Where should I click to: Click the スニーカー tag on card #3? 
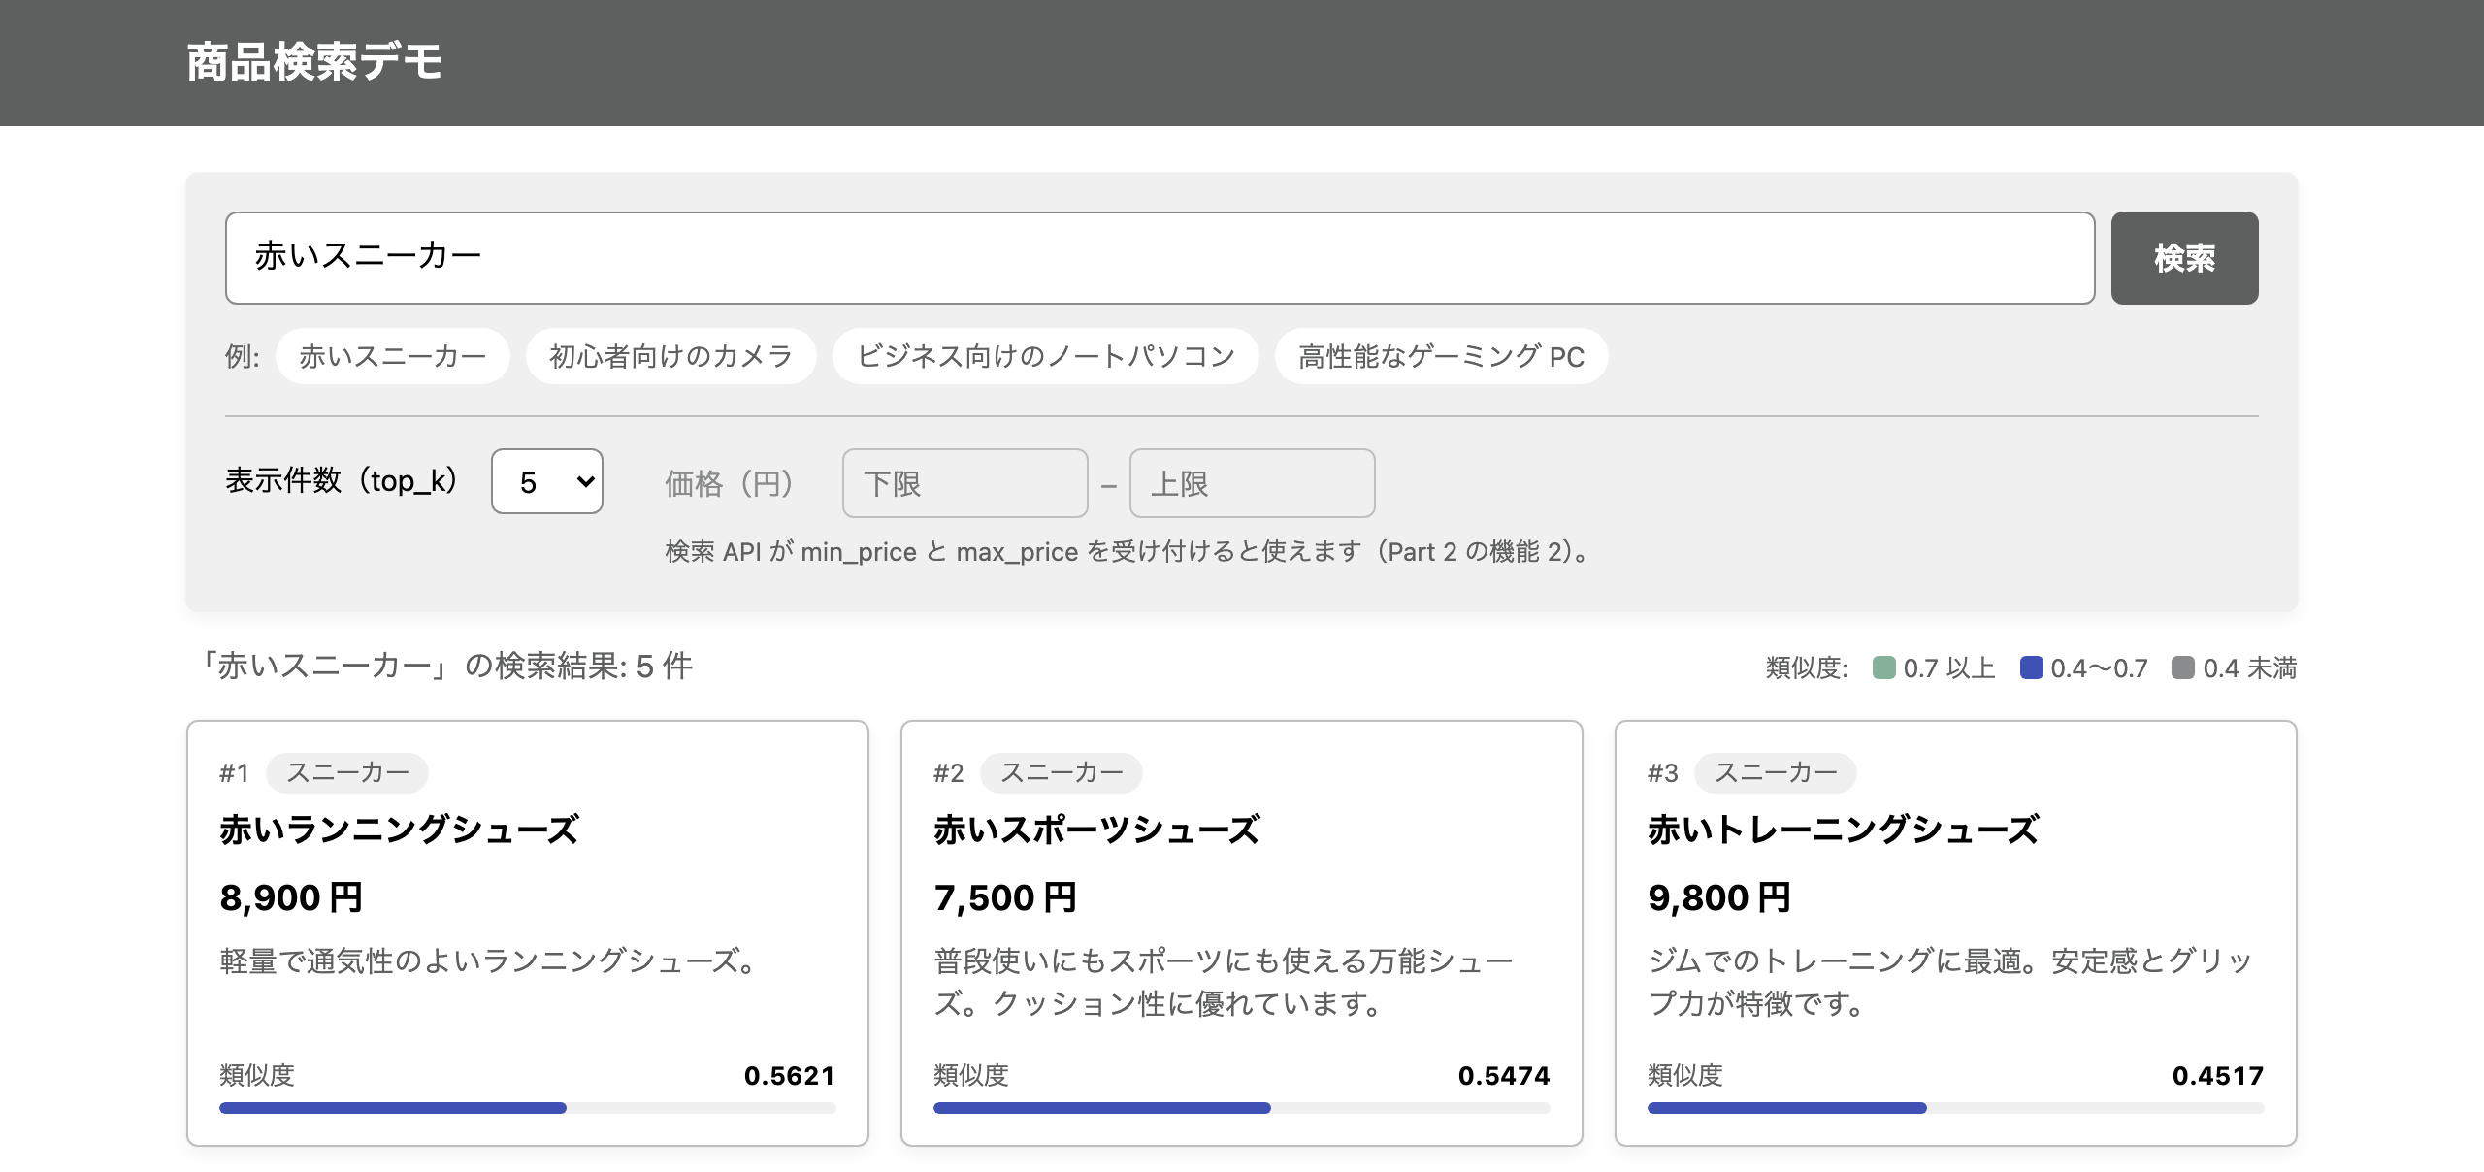coord(1776,772)
